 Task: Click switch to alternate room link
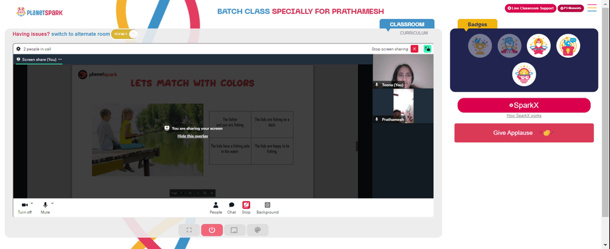click(81, 34)
